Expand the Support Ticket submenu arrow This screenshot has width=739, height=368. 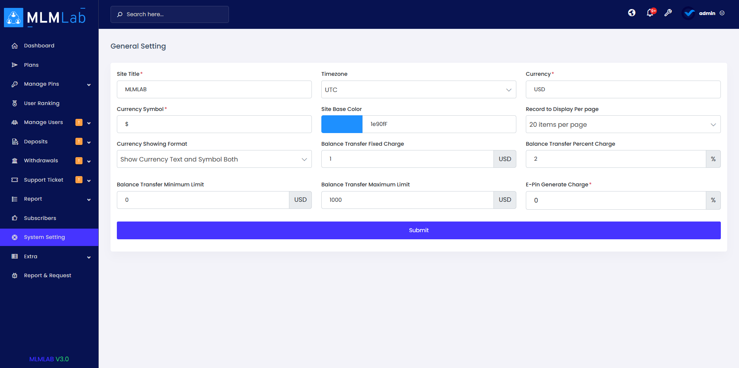click(x=89, y=181)
